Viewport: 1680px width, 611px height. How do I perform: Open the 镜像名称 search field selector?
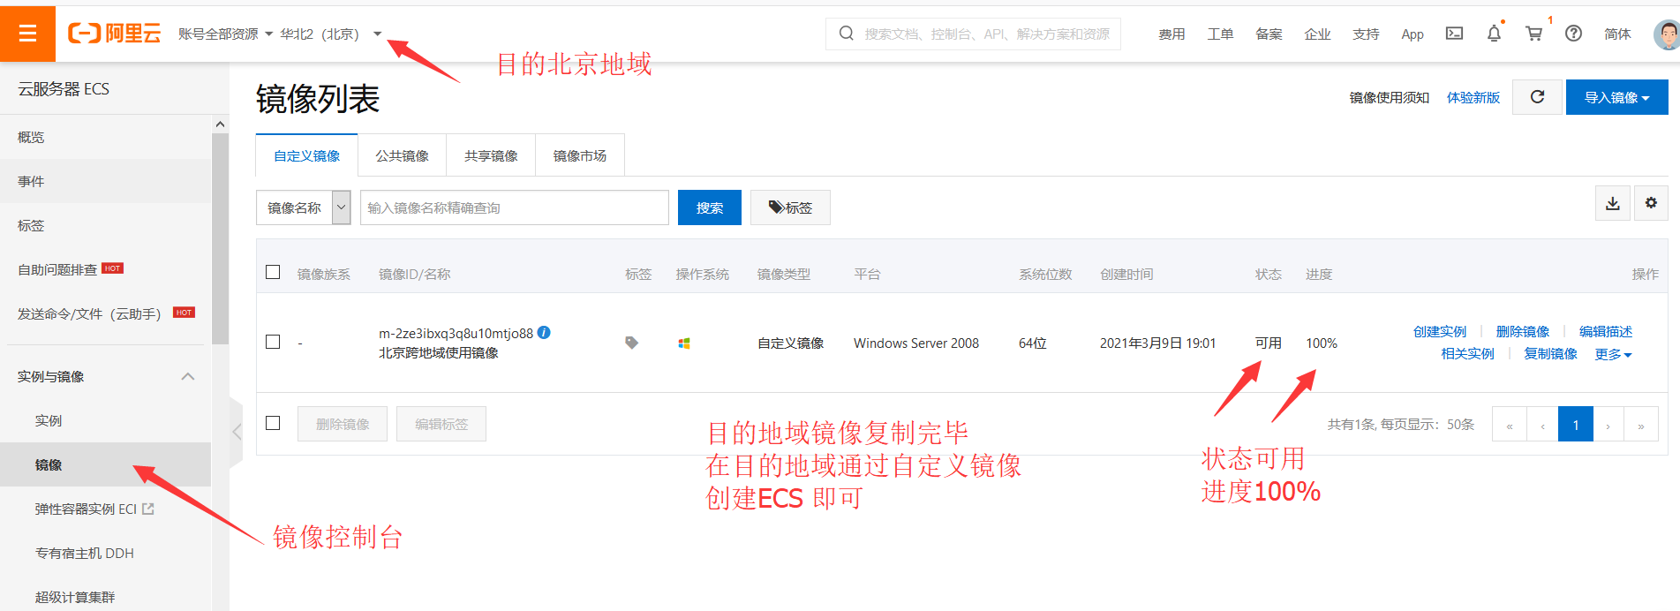(x=304, y=207)
